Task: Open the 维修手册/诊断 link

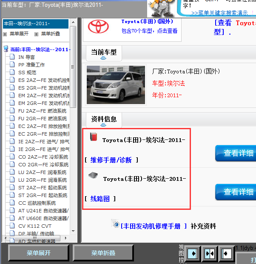Action: (x=111, y=160)
